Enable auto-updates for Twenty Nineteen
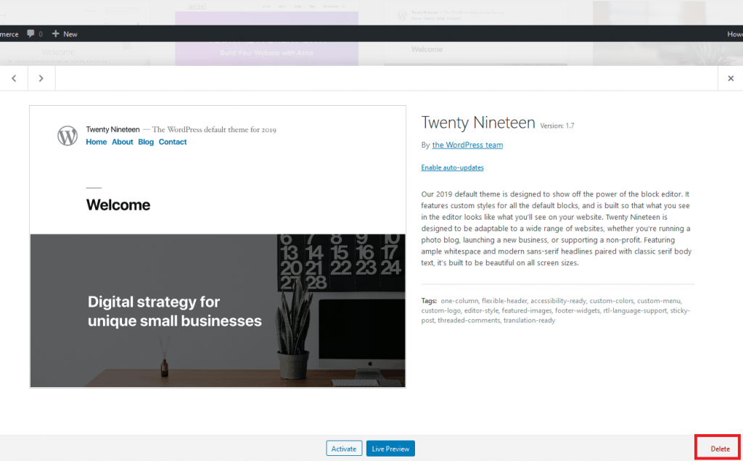Viewport: 743px width, 461px height. pyautogui.click(x=452, y=167)
